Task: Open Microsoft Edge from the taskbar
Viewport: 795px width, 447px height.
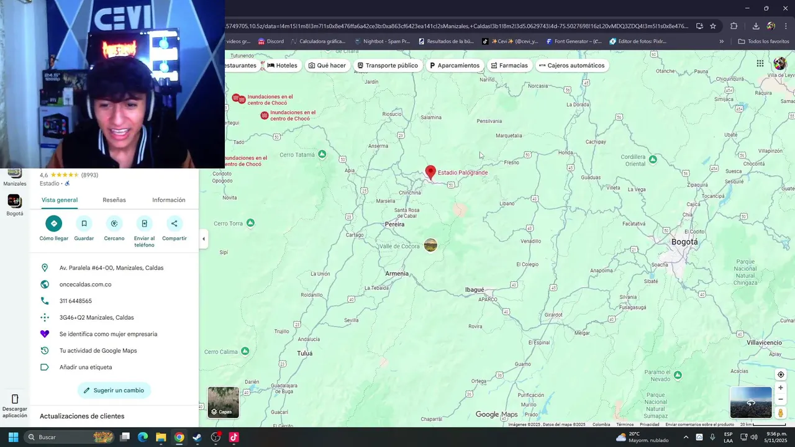Action: 143,437
